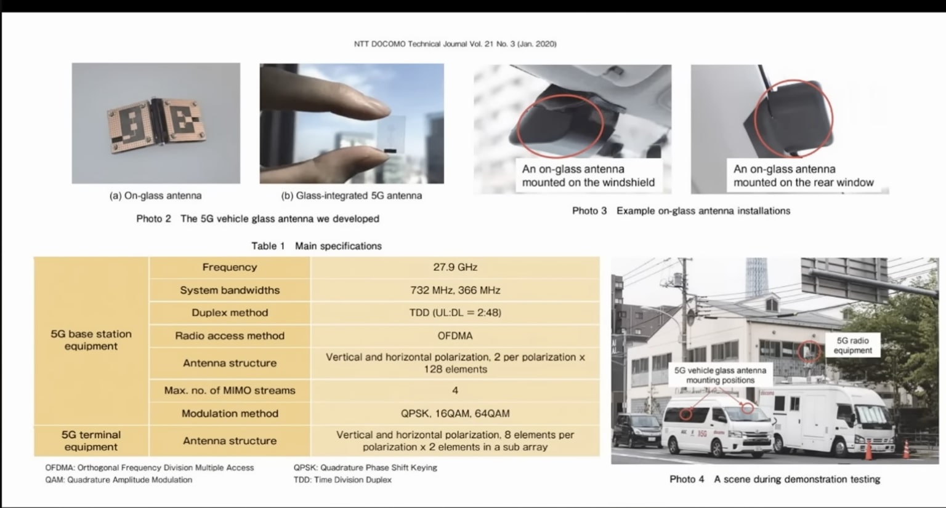
Task: Click the on-glass antenna photo (a)
Action: 156,123
